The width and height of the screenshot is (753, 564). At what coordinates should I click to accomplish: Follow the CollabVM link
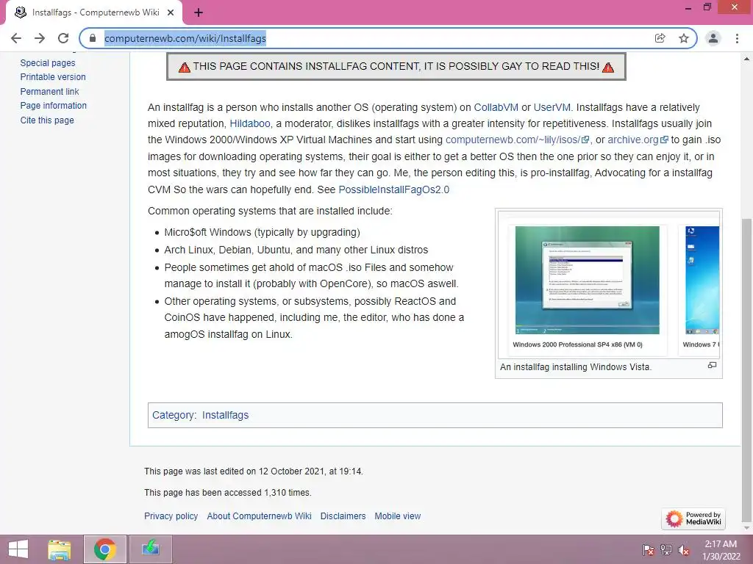pos(496,107)
